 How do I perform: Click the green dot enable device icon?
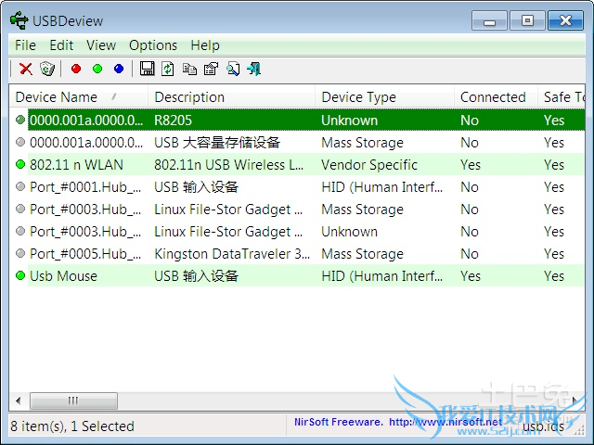pyautogui.click(x=97, y=69)
